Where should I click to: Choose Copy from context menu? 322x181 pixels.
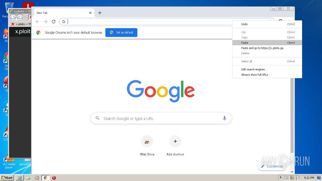tap(267, 37)
